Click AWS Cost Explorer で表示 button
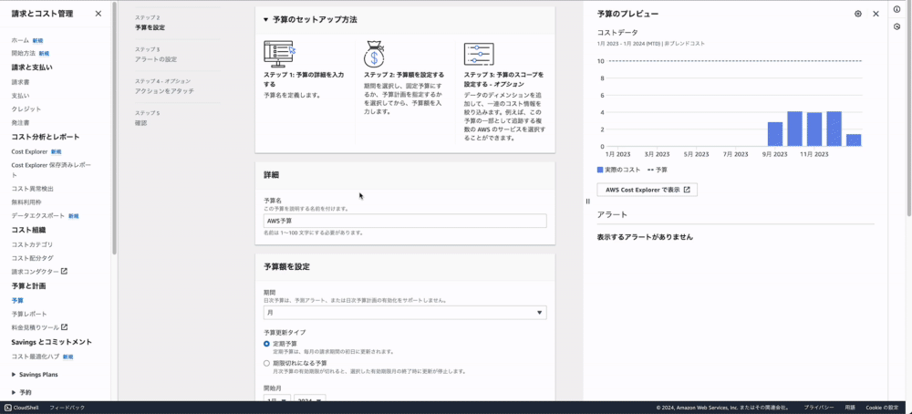The width and height of the screenshot is (912, 414). pyautogui.click(x=647, y=190)
